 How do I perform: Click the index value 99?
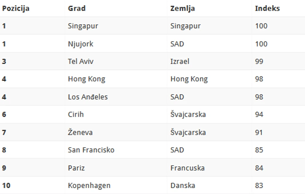point(259,61)
